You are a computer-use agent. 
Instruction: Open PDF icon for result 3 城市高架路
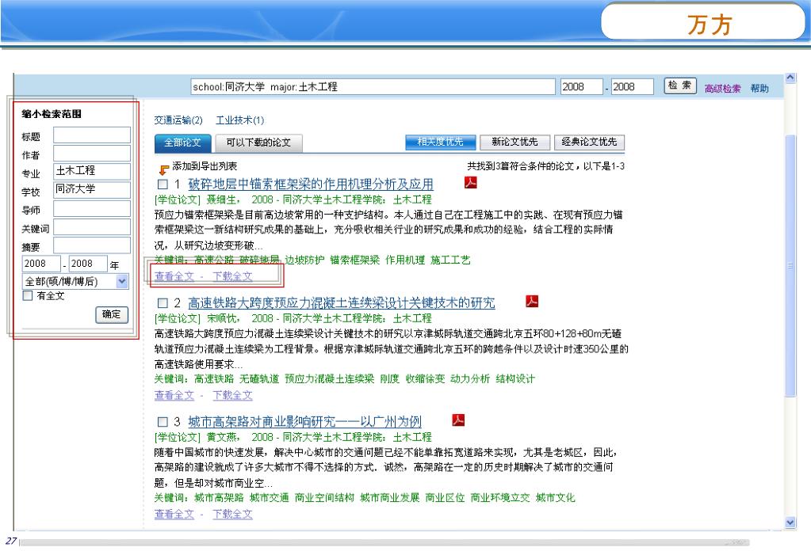click(458, 420)
